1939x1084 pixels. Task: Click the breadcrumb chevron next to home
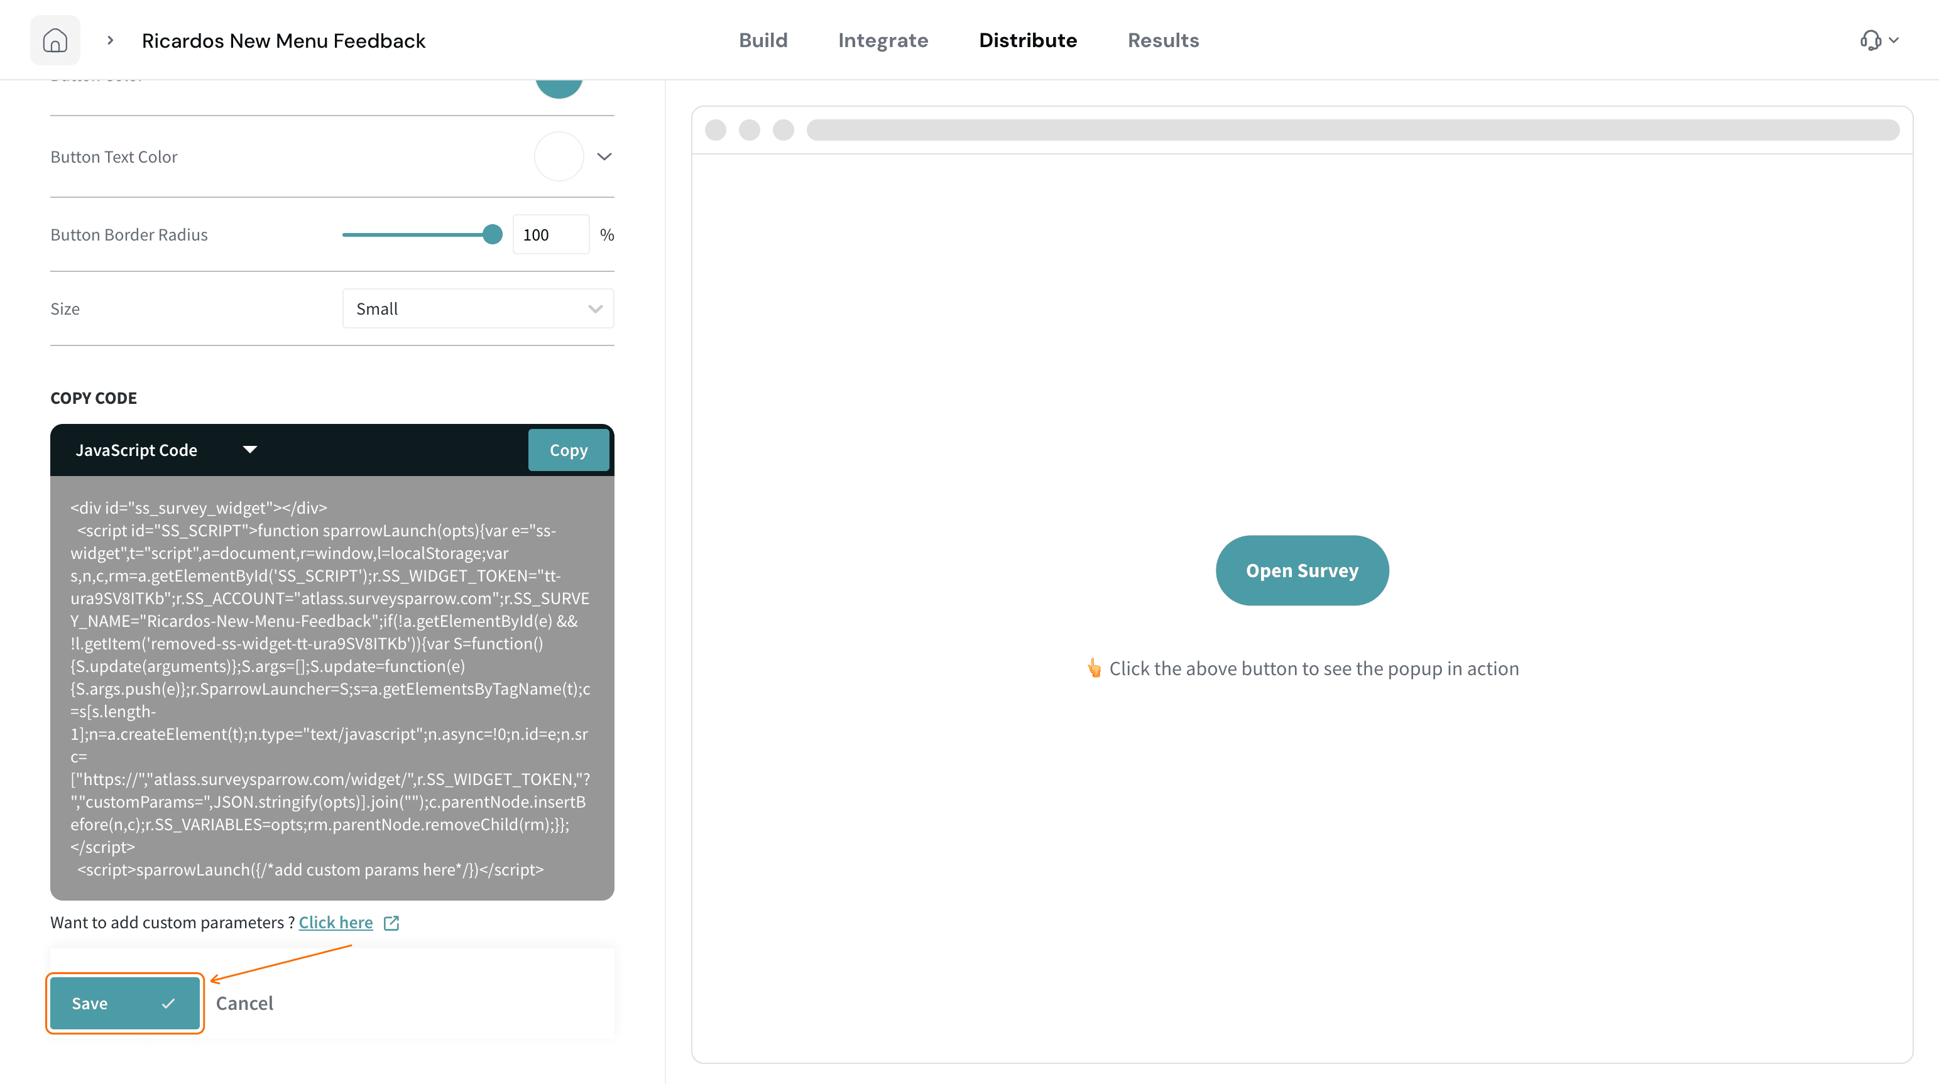(111, 40)
